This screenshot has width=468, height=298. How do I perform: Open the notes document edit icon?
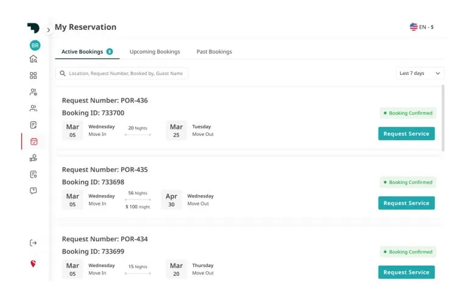click(34, 125)
